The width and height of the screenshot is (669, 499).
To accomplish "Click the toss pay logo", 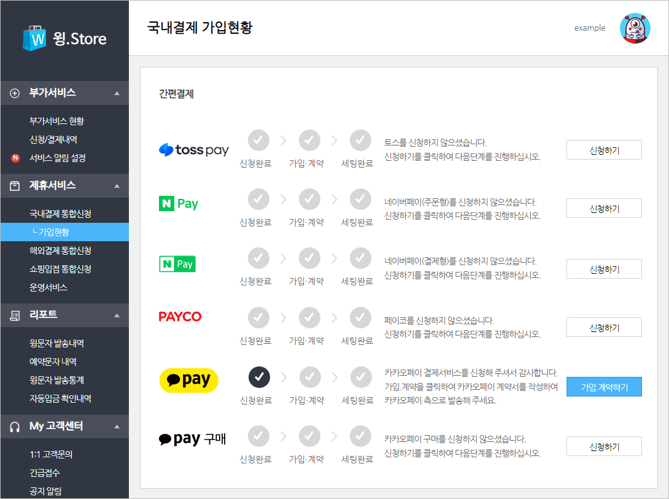I will click(x=194, y=150).
